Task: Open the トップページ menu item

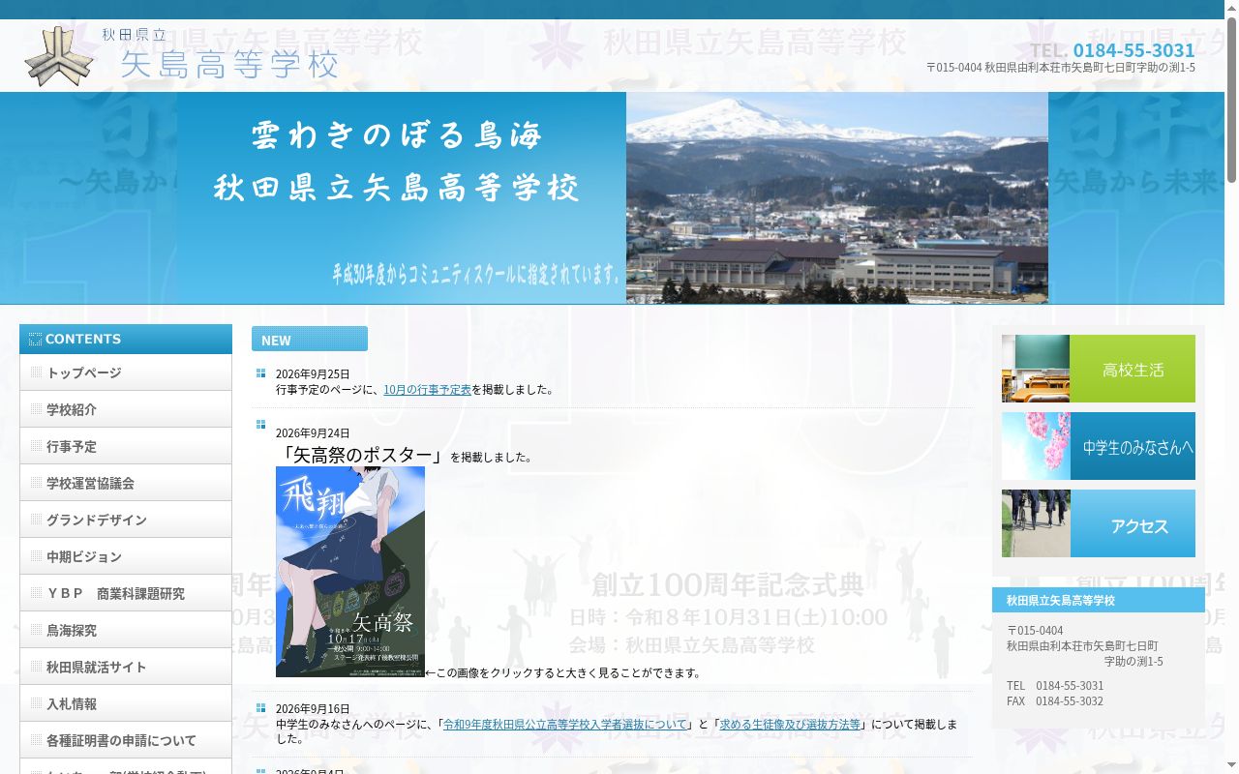Action: pos(126,372)
